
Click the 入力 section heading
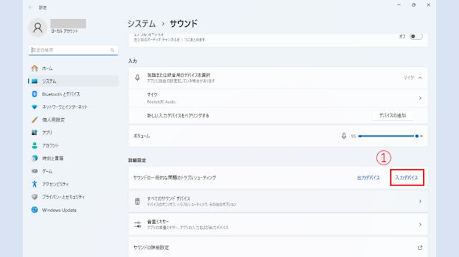point(133,61)
